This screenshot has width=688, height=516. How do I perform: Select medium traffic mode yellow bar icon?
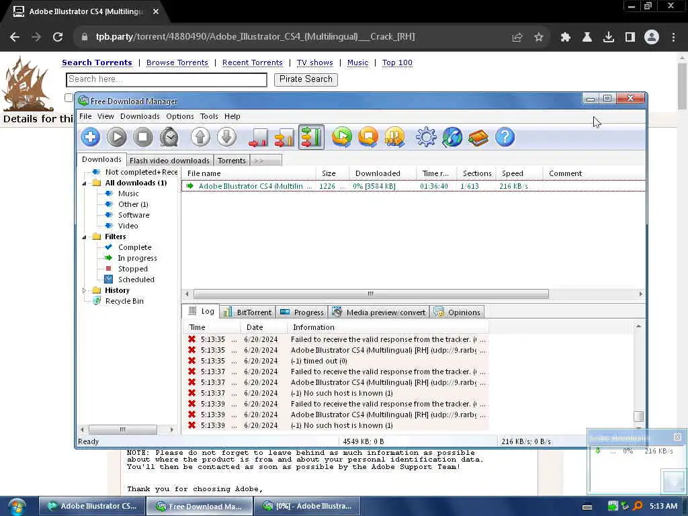(284, 137)
